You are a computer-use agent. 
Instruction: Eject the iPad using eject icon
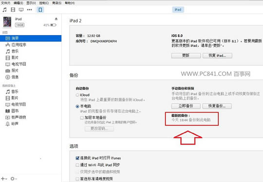[x=56, y=19]
